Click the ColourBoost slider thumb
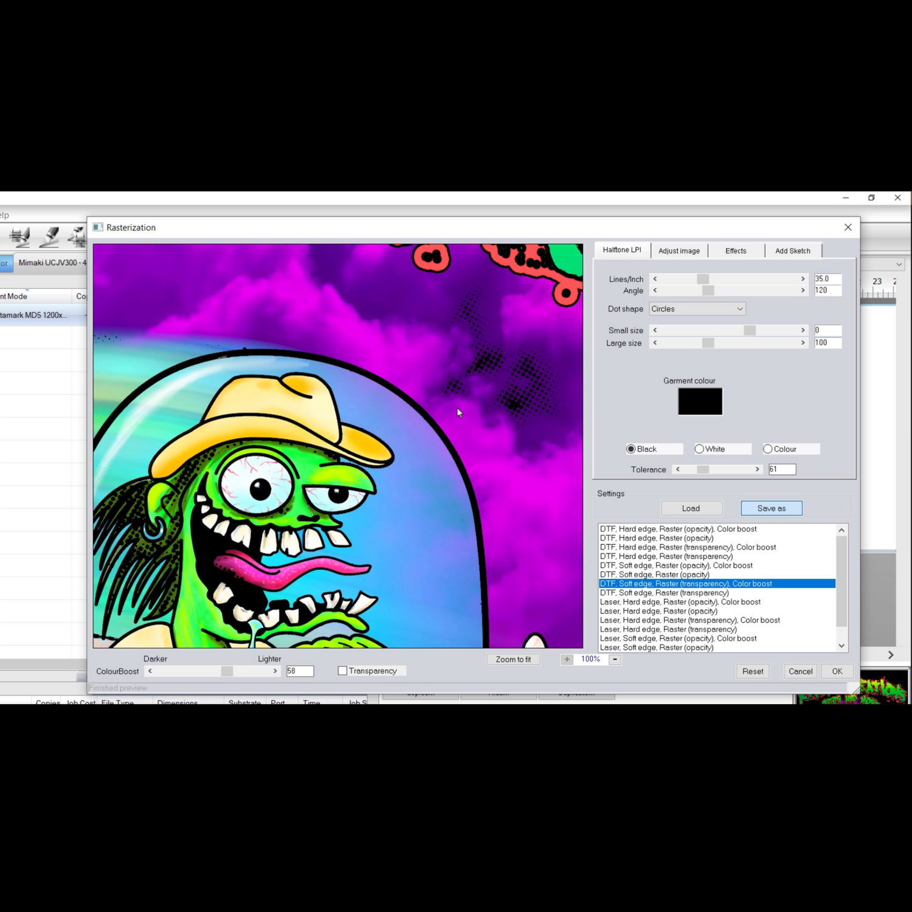 click(227, 671)
